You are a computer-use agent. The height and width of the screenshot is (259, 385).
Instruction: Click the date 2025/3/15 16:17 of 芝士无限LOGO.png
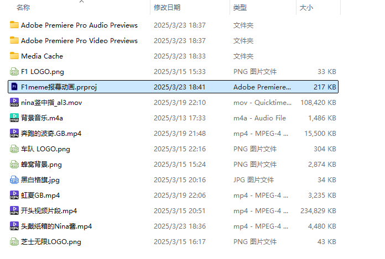point(179,241)
